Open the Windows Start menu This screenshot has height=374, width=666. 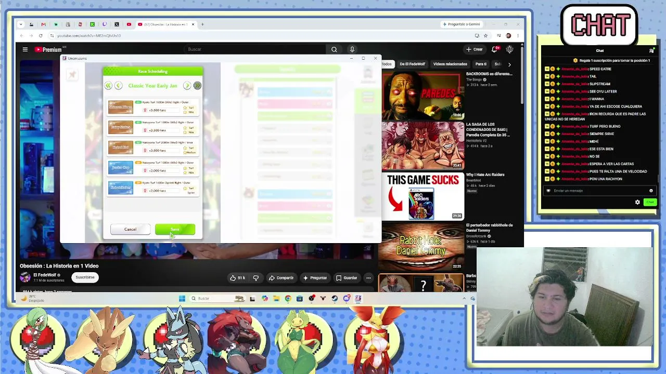pos(182,299)
